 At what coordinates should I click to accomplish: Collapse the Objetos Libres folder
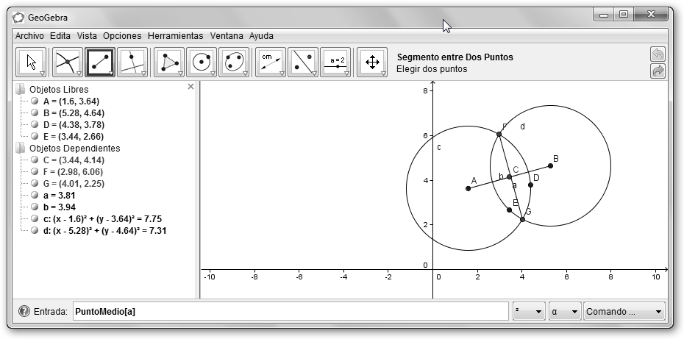coord(20,90)
